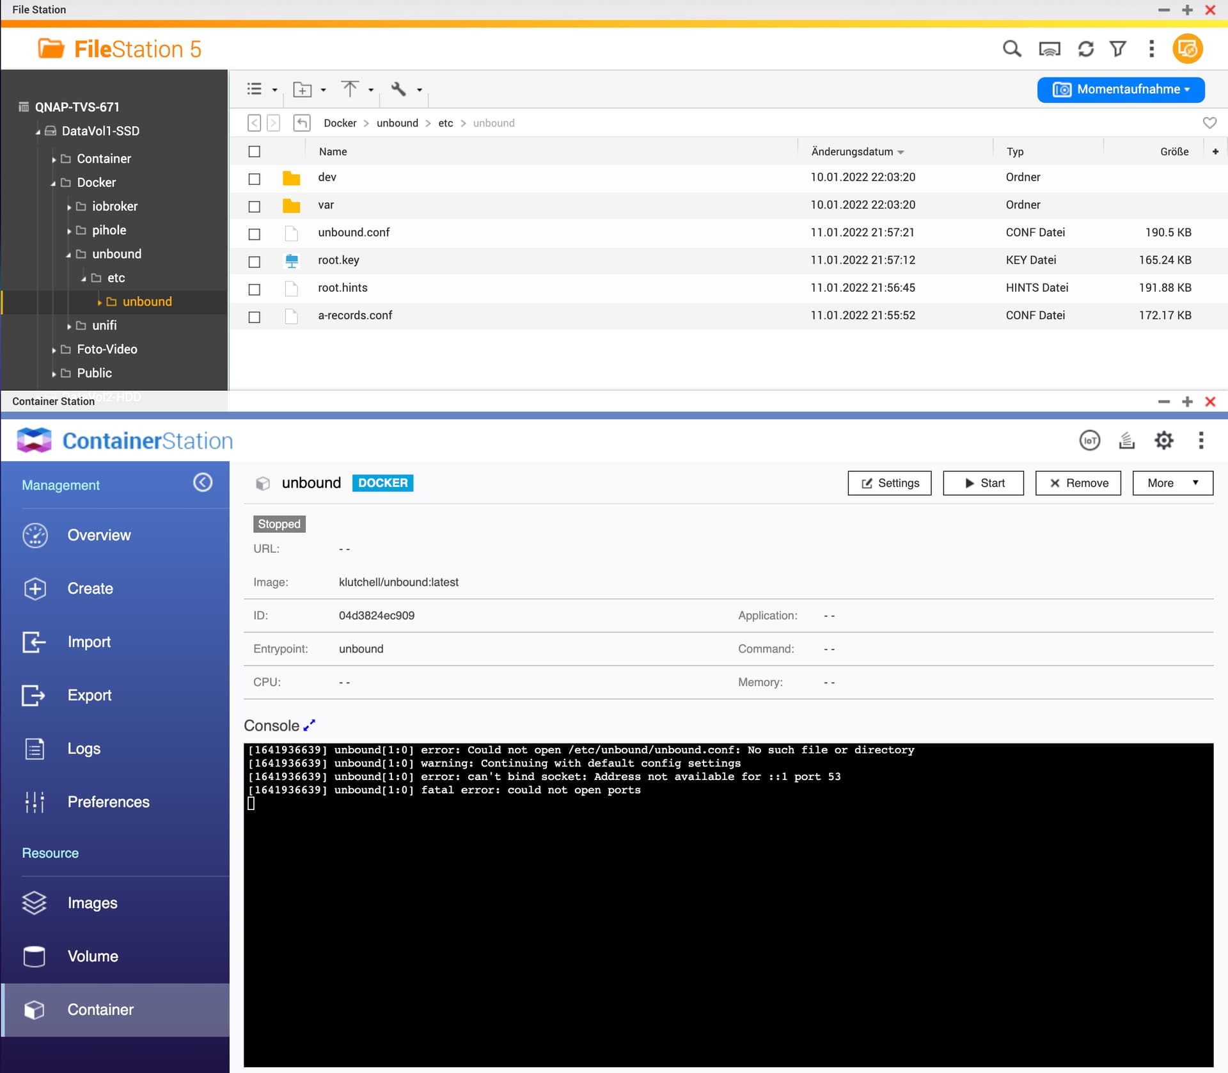Check the root.hints checkbox

254,289
